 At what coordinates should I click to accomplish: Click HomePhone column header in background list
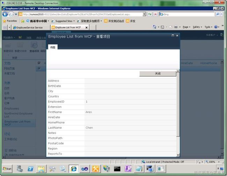click(x=208, y=63)
